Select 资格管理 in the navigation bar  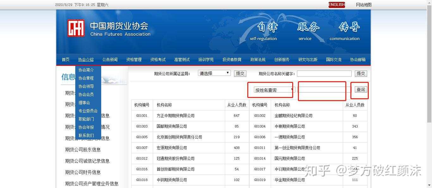coord(134,60)
